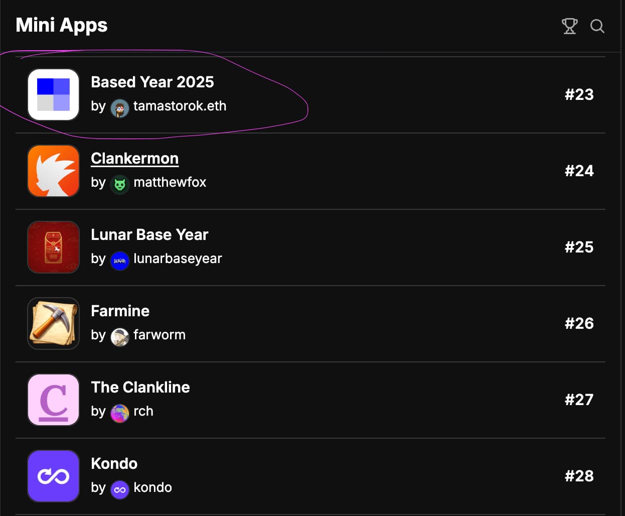625x516 pixels.
Task: Open The Clankline app icon
Action: tap(53, 400)
